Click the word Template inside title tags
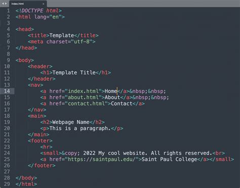The width and height of the screenshot is (240, 188). coord(62,35)
